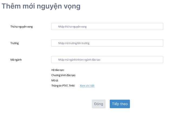Click the Chương trình đào tạo text
Image resolution: width=169 pixels, height=114 pixels.
pos(63,75)
